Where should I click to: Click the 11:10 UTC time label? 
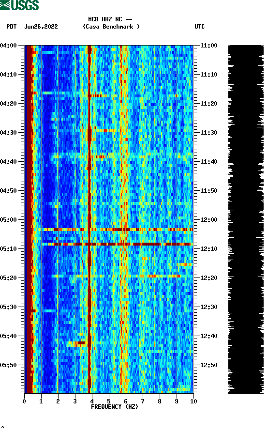(x=208, y=75)
